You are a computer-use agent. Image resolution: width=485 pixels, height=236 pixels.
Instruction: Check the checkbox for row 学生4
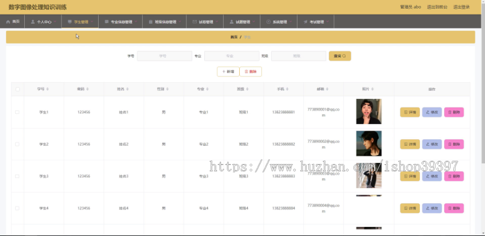click(x=17, y=208)
